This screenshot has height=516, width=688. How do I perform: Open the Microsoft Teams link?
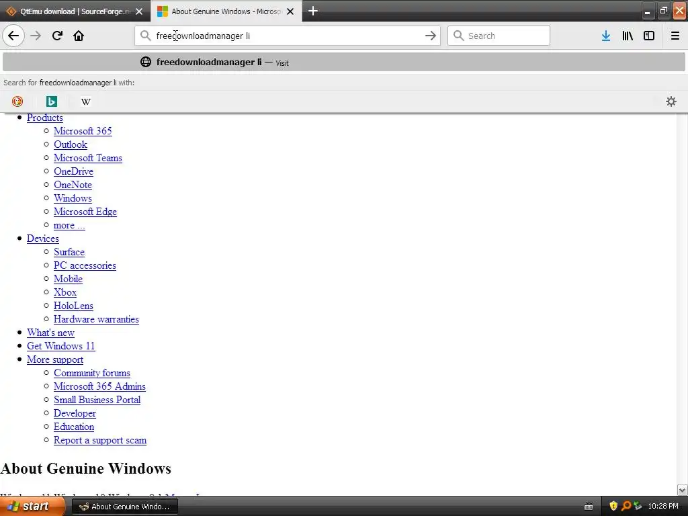click(88, 158)
